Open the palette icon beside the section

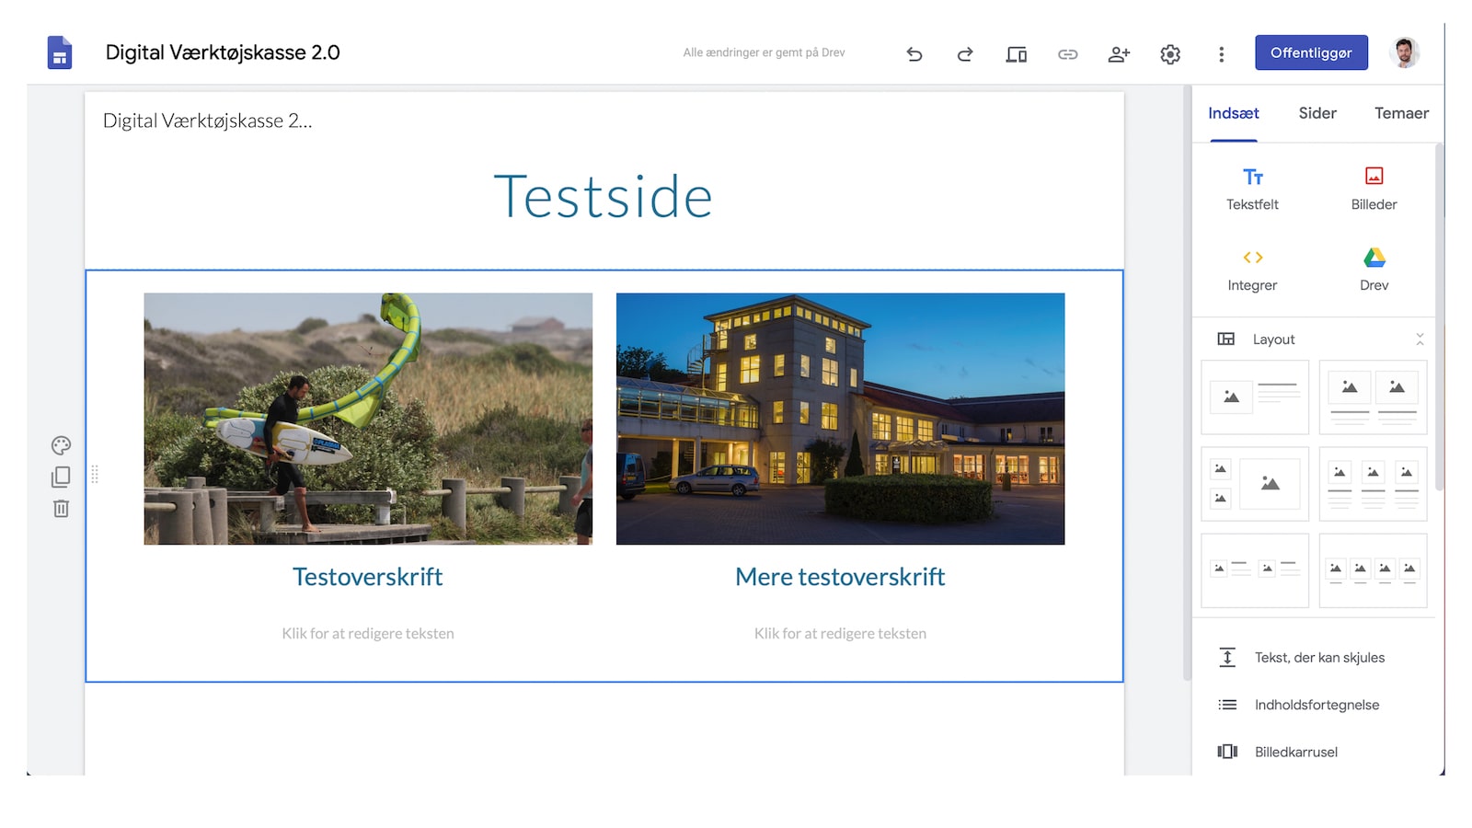tap(60, 445)
